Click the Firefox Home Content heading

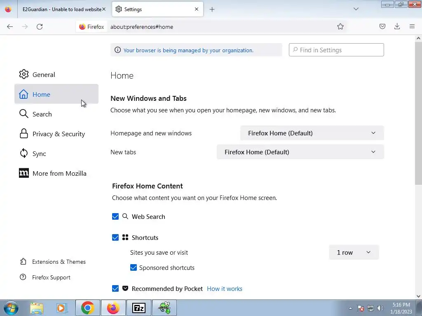pyautogui.click(x=148, y=186)
